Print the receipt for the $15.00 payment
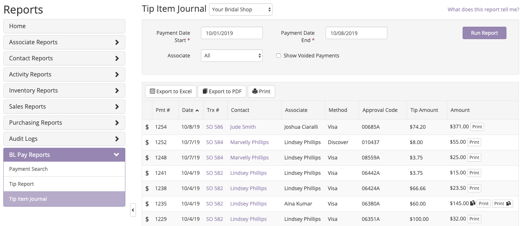Screen dimensions: 524x226 474,173
